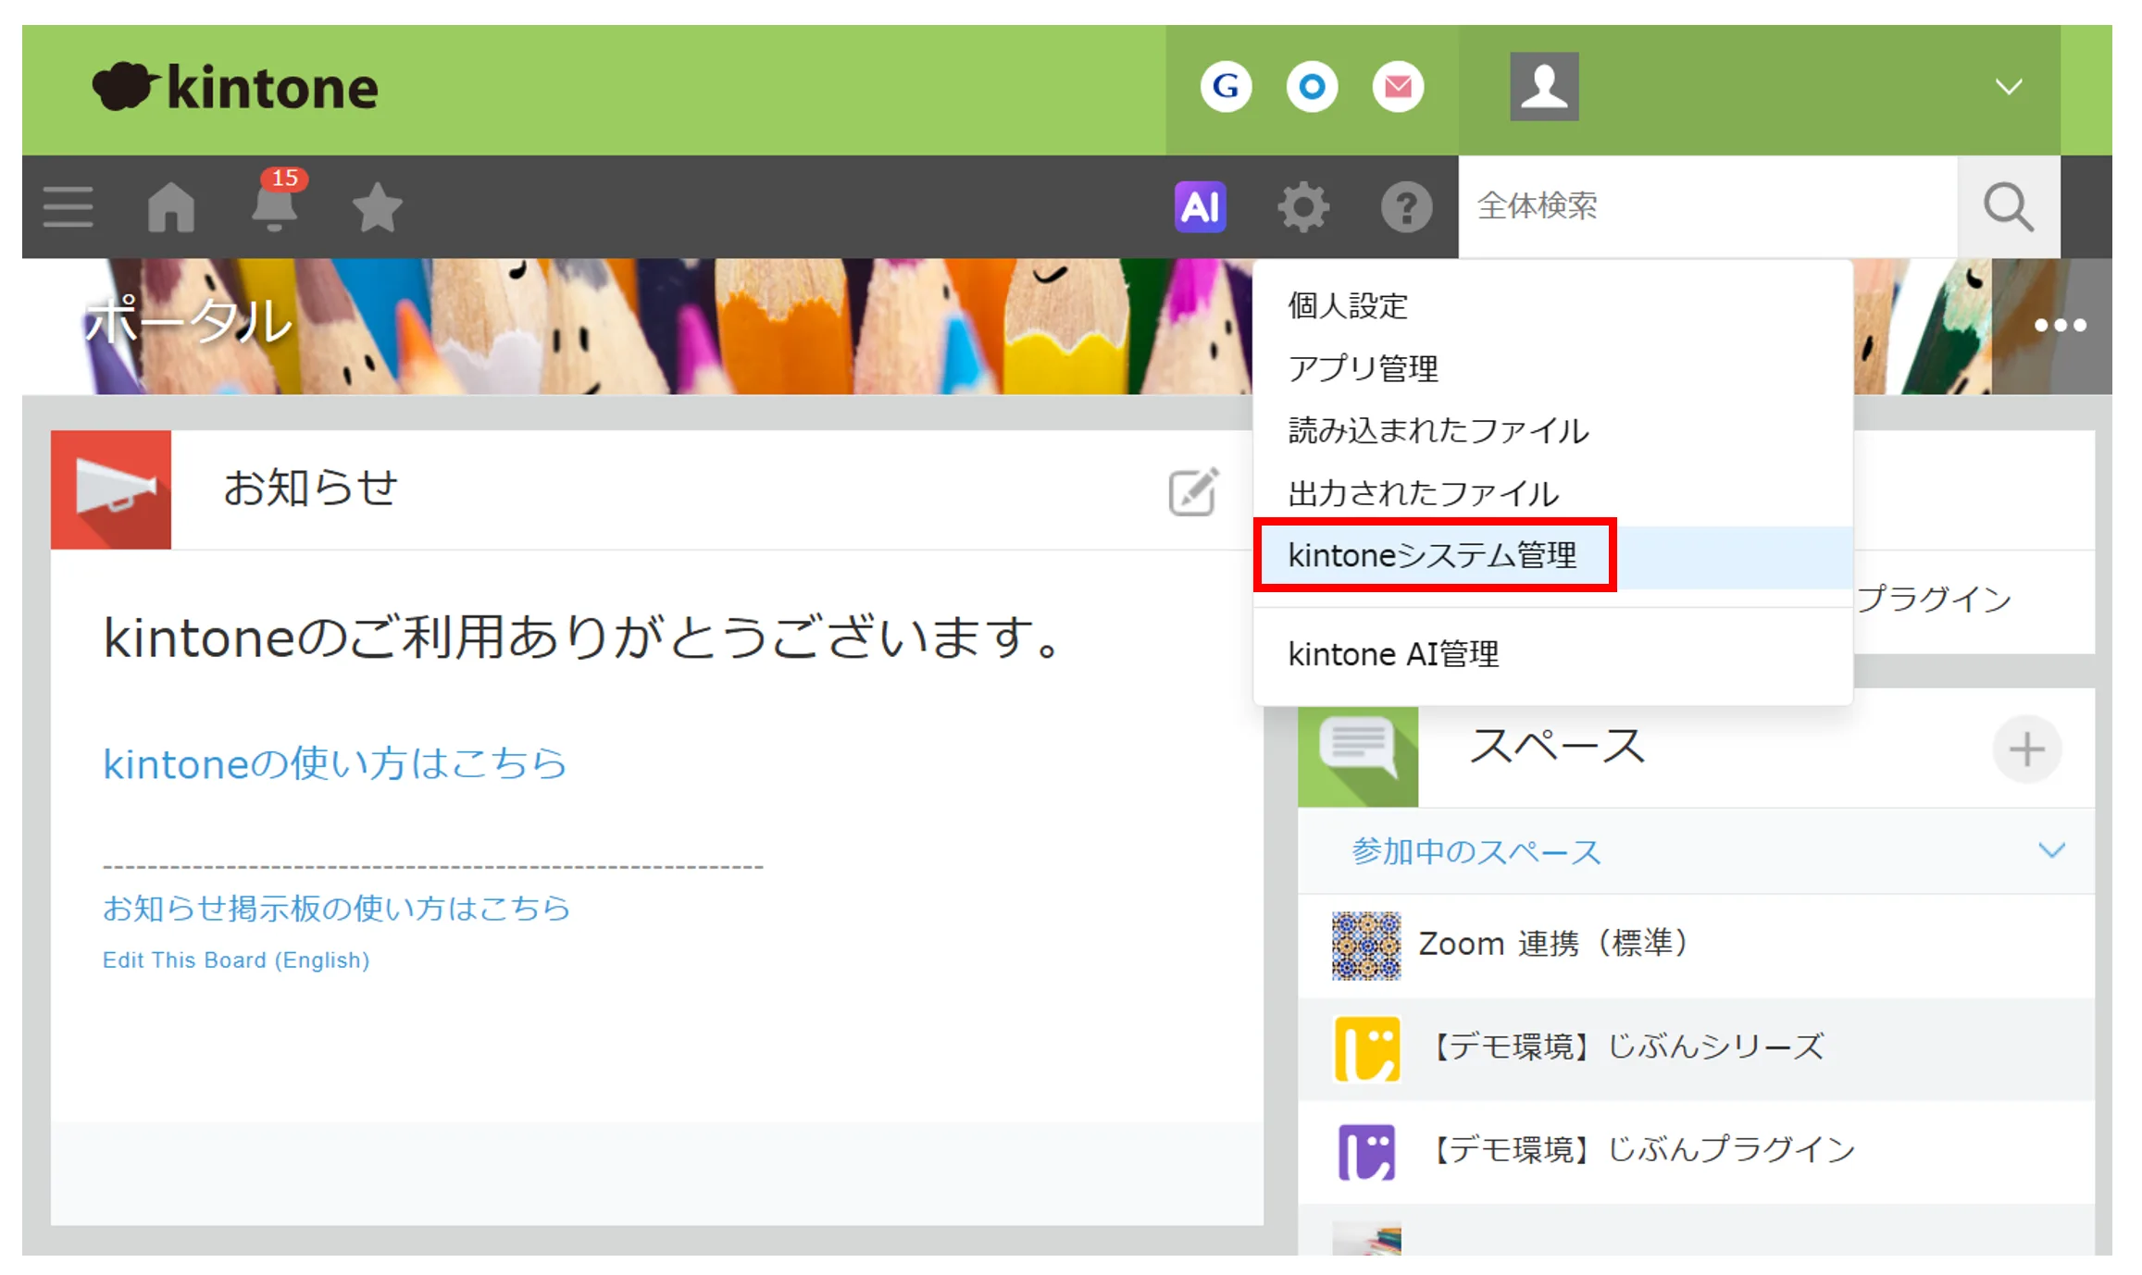The height and width of the screenshot is (1275, 2142).
Task: Click the green スペース speech bubble icon
Action: pos(1358,757)
